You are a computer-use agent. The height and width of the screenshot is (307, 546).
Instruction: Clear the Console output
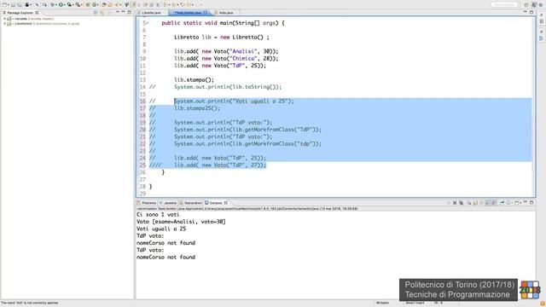[x=469, y=202]
